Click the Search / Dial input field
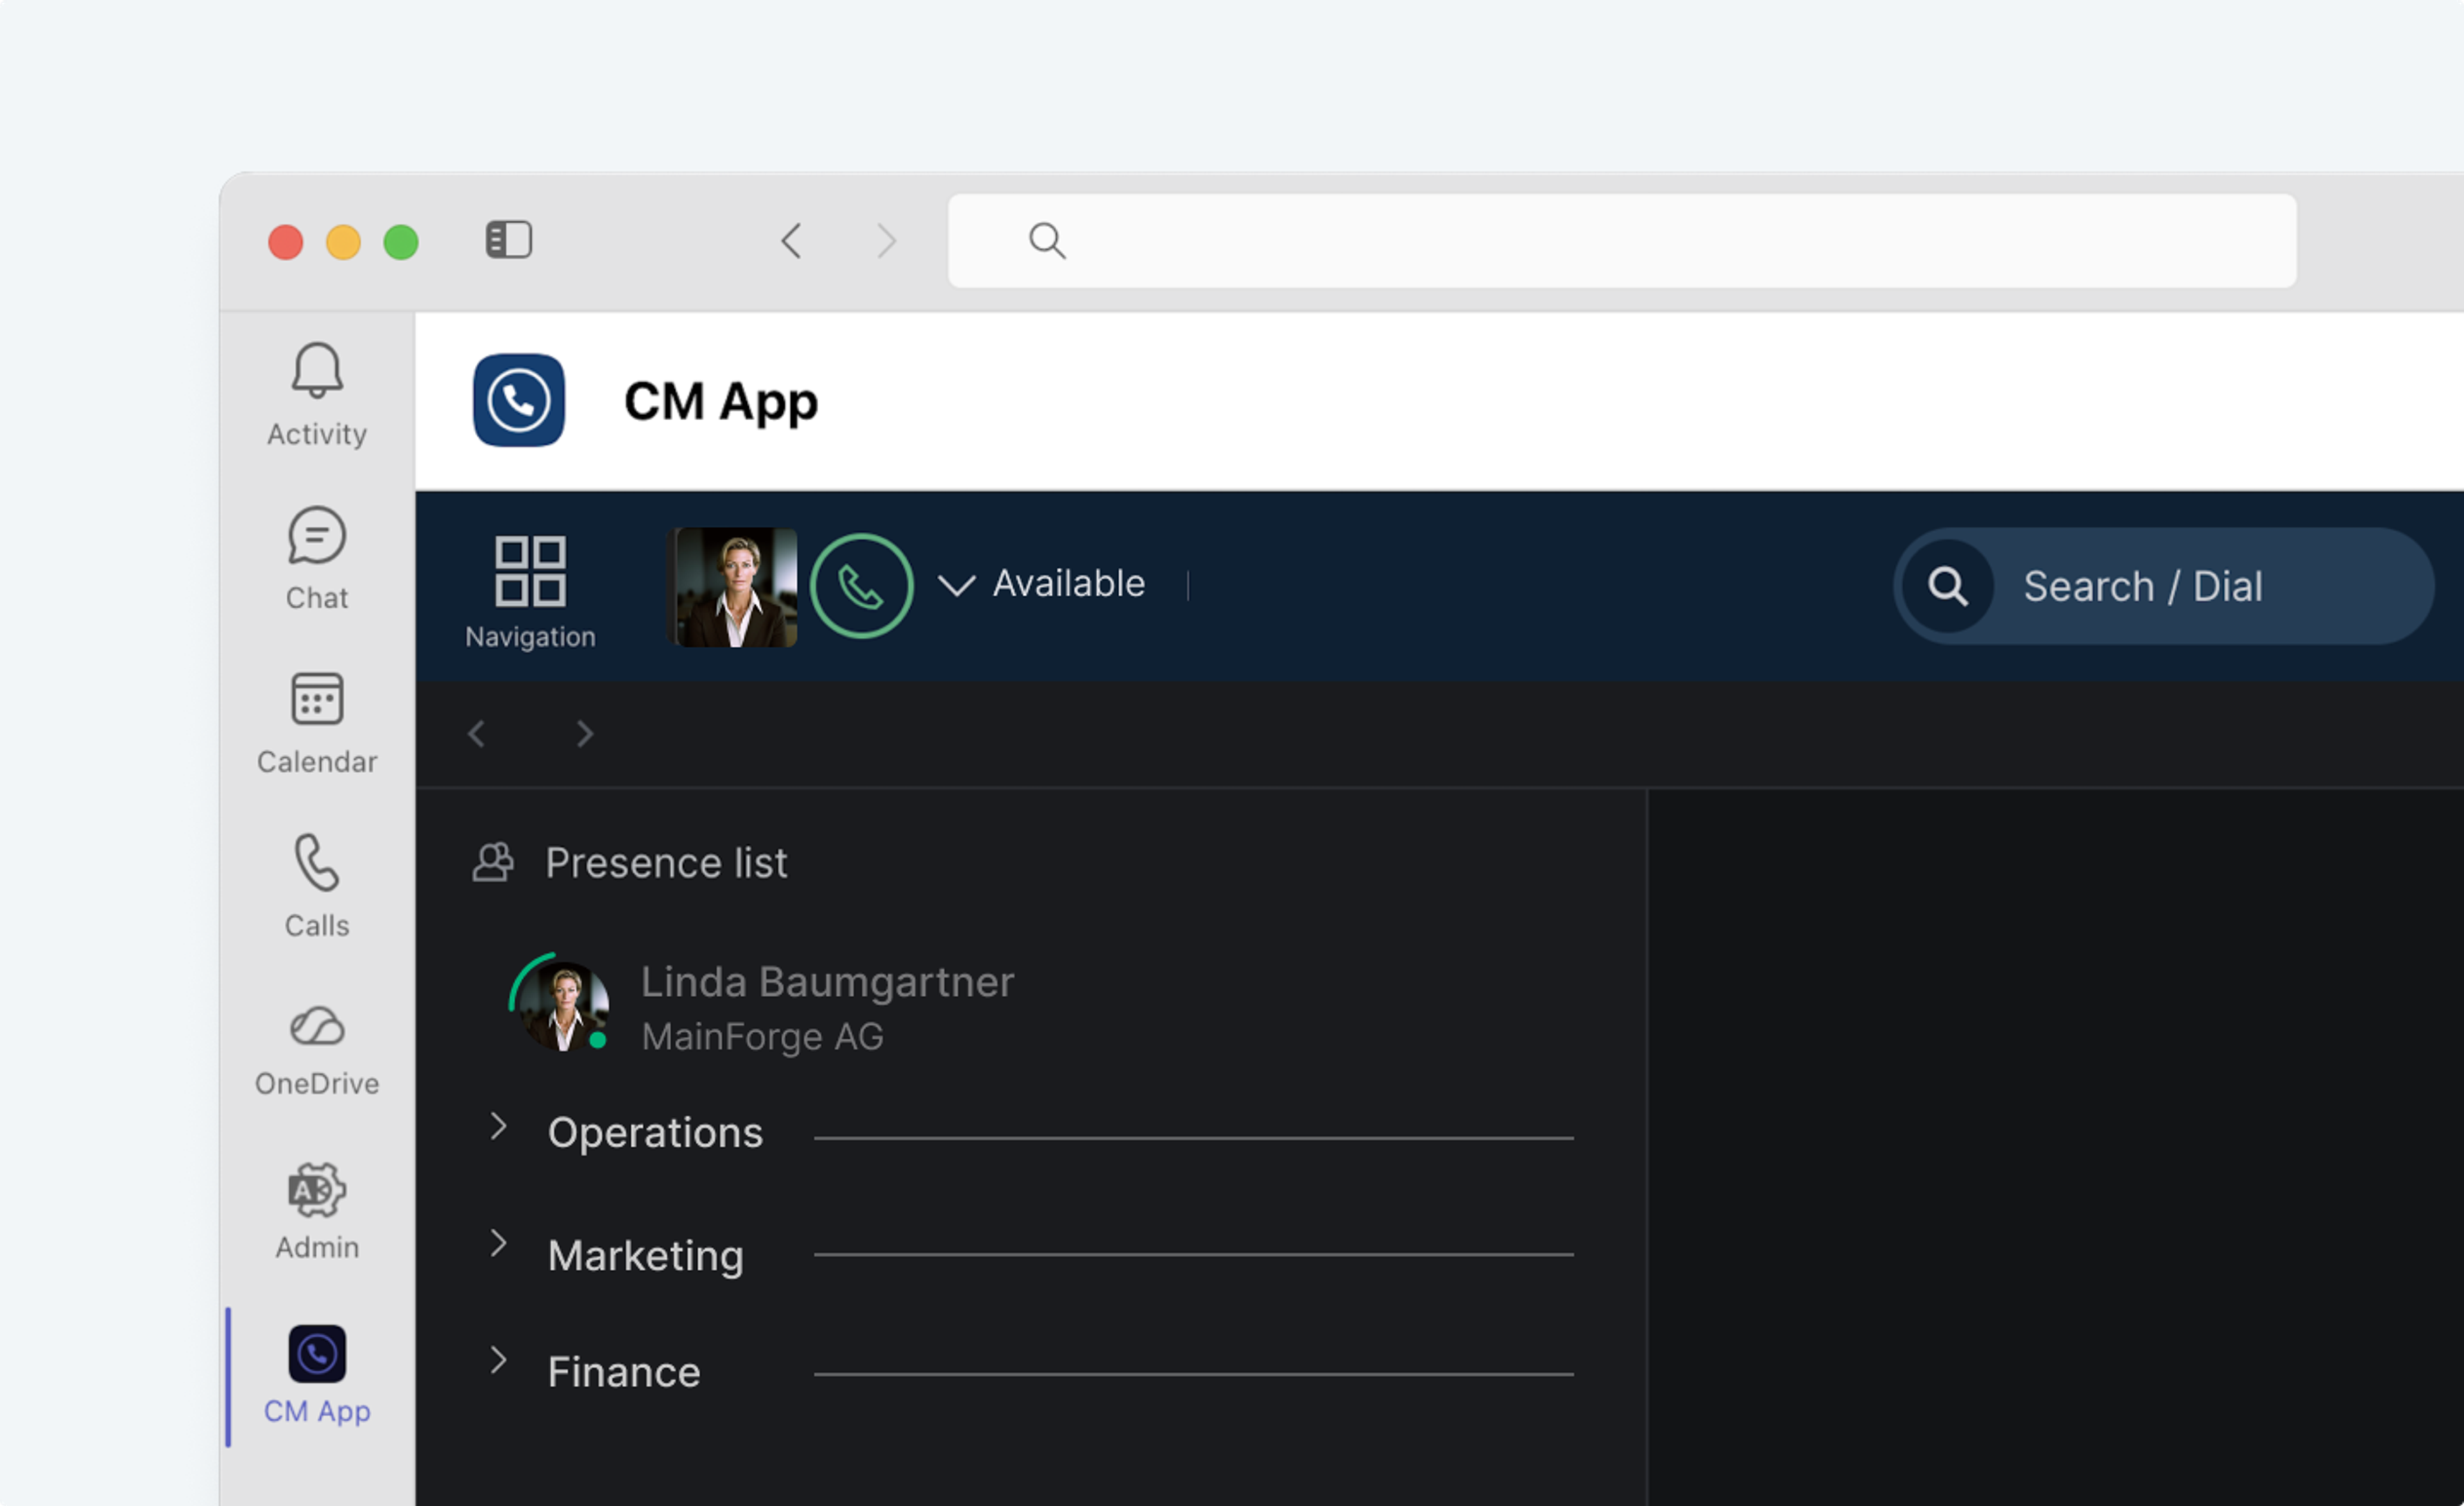2464x1506 pixels. 2164,586
